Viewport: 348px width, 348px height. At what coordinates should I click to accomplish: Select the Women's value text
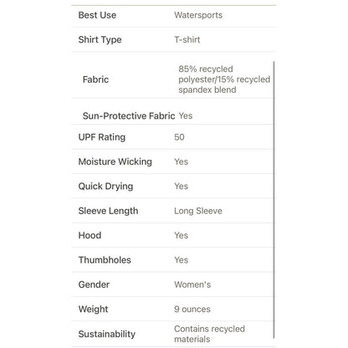coord(192,284)
